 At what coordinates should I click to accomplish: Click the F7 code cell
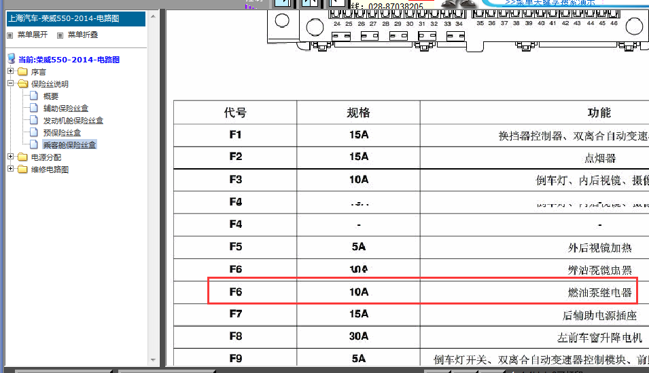(235, 314)
